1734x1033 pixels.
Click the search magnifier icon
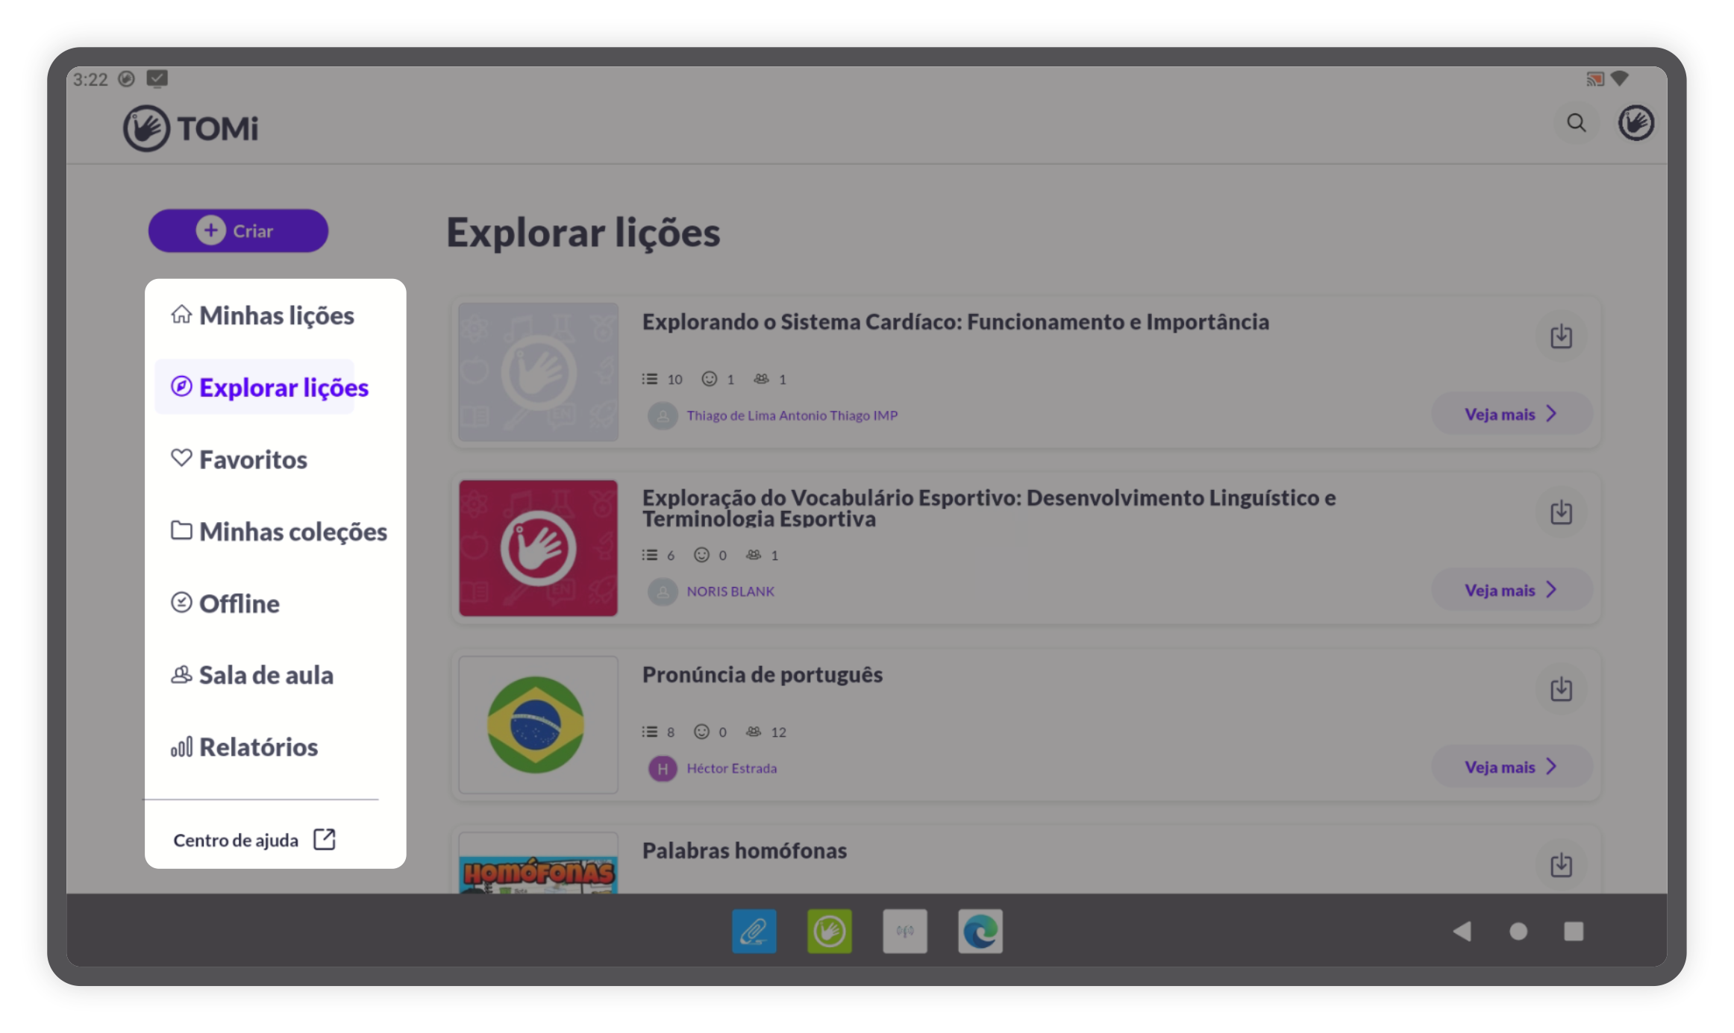point(1576,123)
